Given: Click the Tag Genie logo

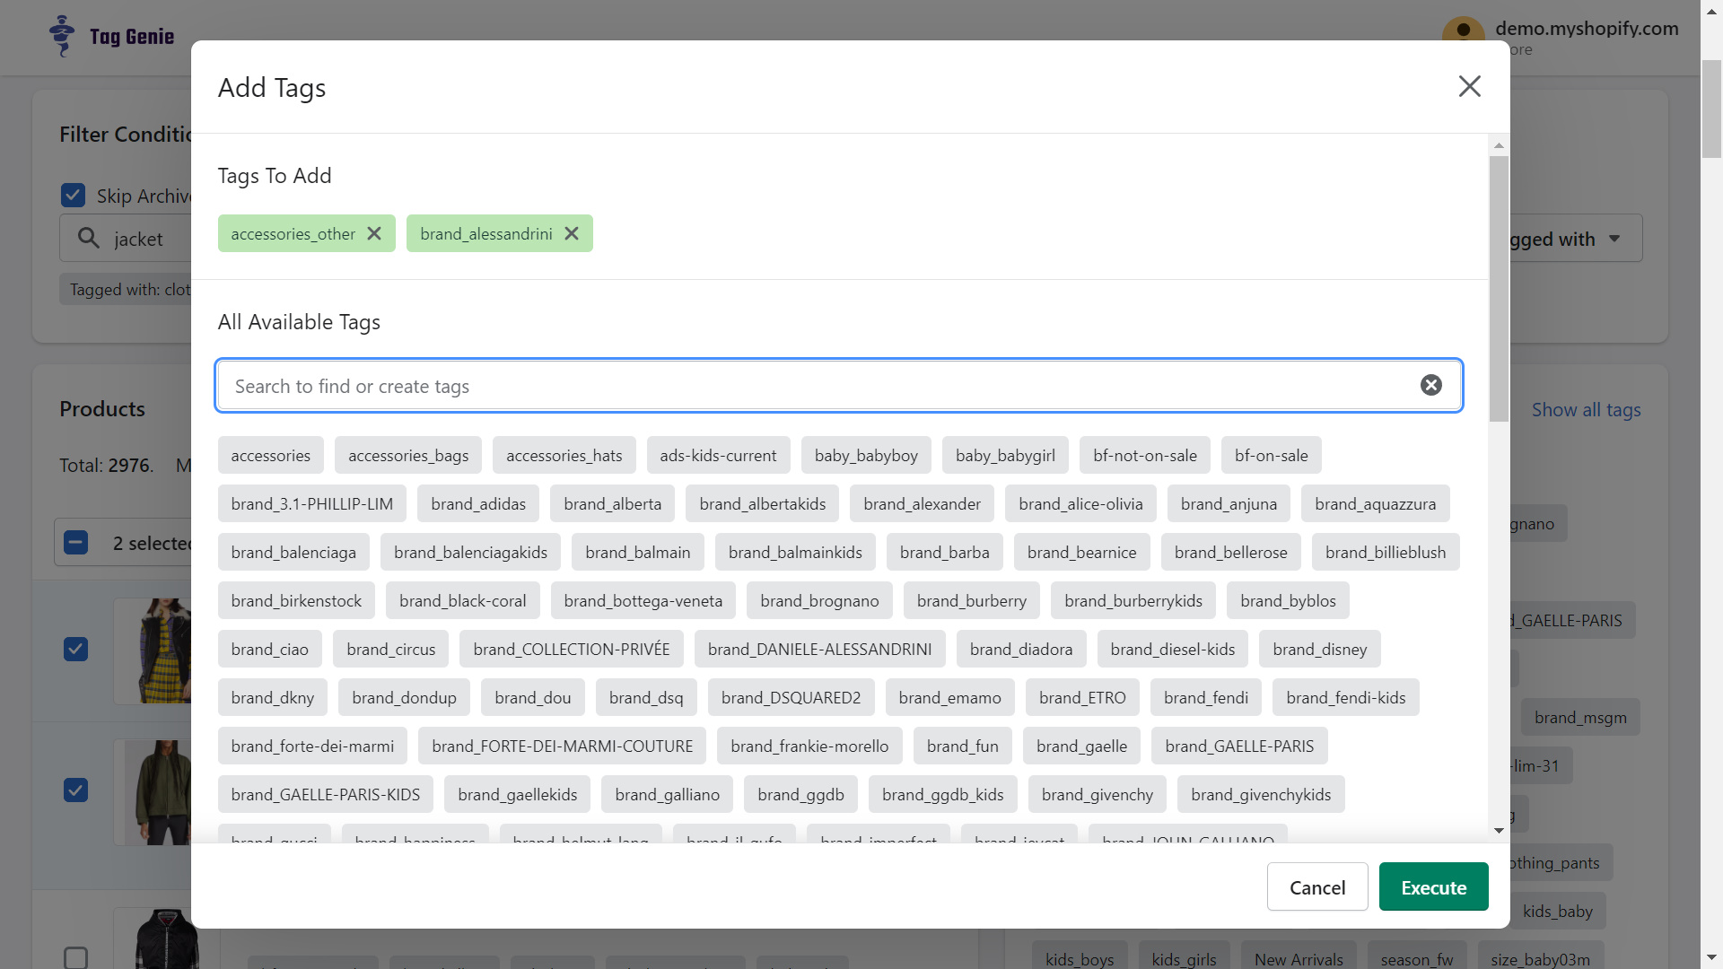Looking at the screenshot, I should pyautogui.click(x=112, y=37).
